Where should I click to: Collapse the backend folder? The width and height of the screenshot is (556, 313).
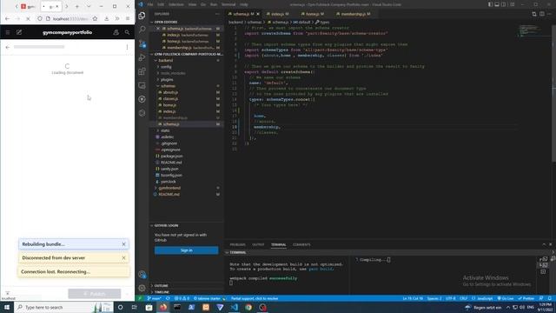(166, 60)
